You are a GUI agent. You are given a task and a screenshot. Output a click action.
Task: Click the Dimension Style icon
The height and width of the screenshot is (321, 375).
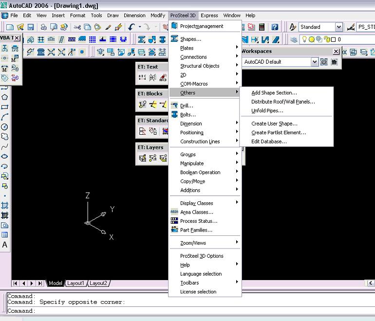351,27
